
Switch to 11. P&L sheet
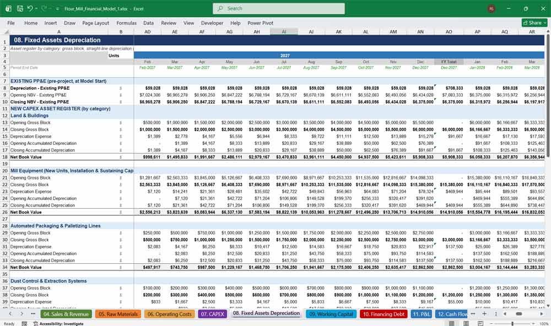click(x=421, y=314)
